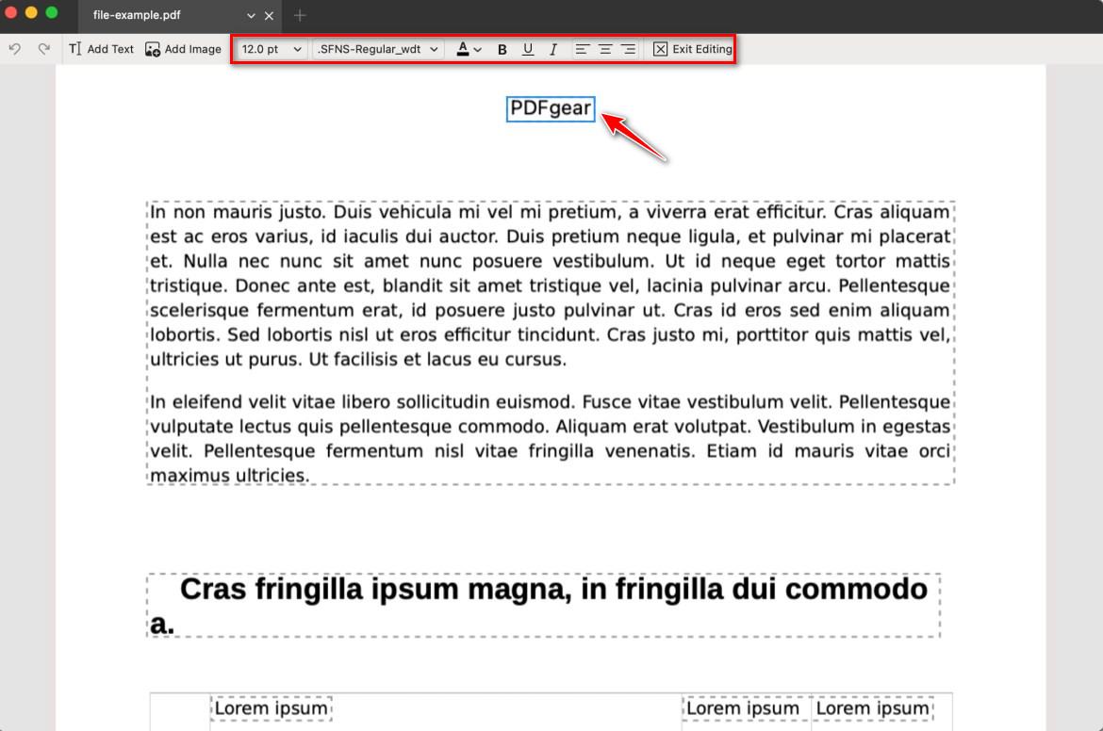The width and height of the screenshot is (1103, 731).
Task: Click the undo arrow icon
Action: click(15, 49)
